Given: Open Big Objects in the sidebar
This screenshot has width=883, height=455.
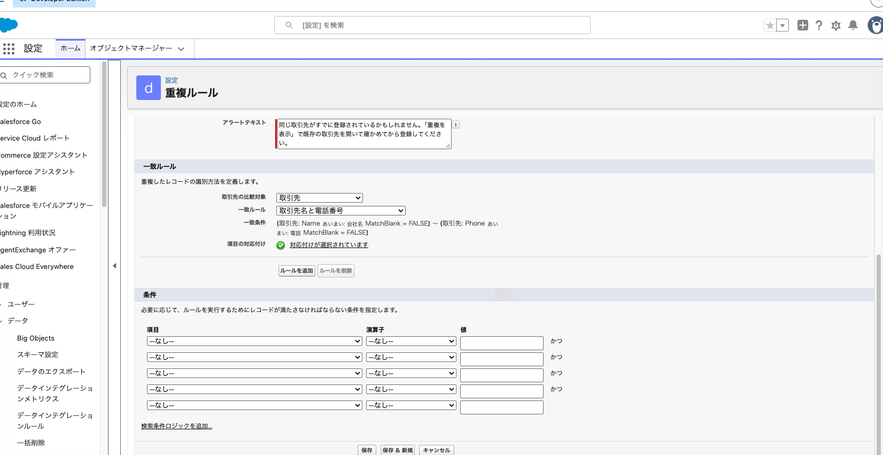Looking at the screenshot, I should point(36,338).
